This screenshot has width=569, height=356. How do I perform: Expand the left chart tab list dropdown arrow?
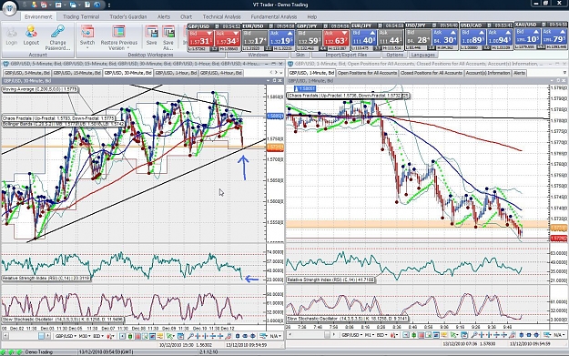click(x=281, y=73)
